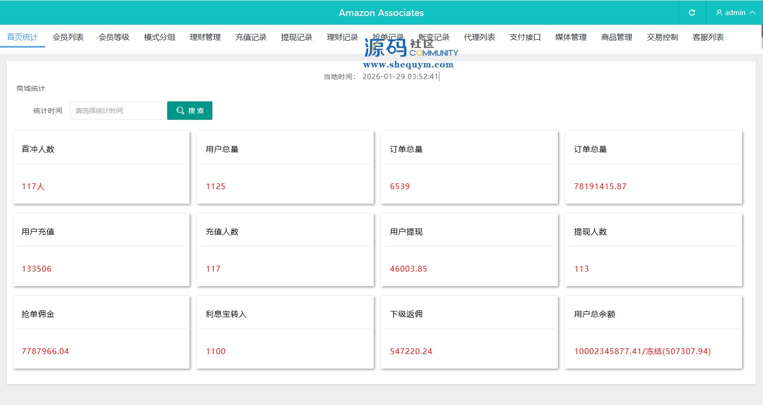Open the 会员列表 tab
Viewport: 763px width, 405px height.
68,37
